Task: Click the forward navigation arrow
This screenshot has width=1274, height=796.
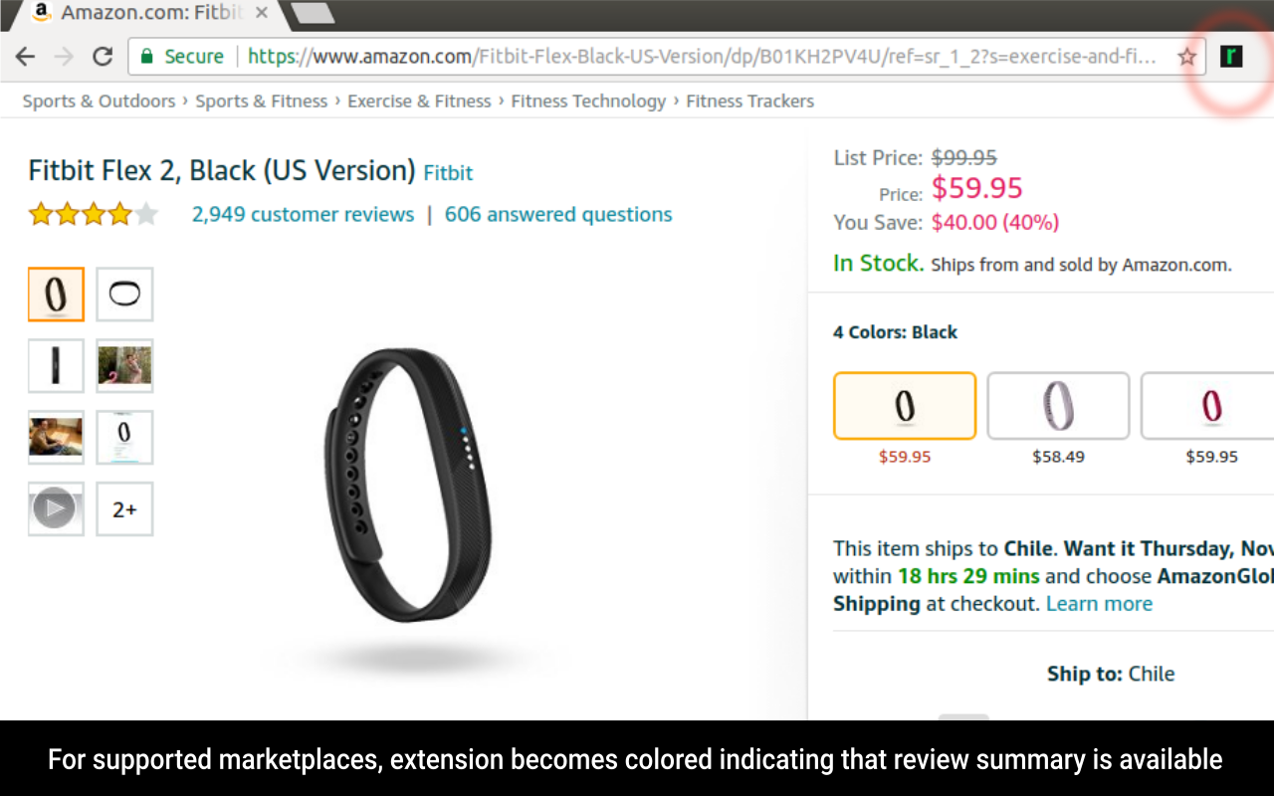Action: (x=64, y=57)
